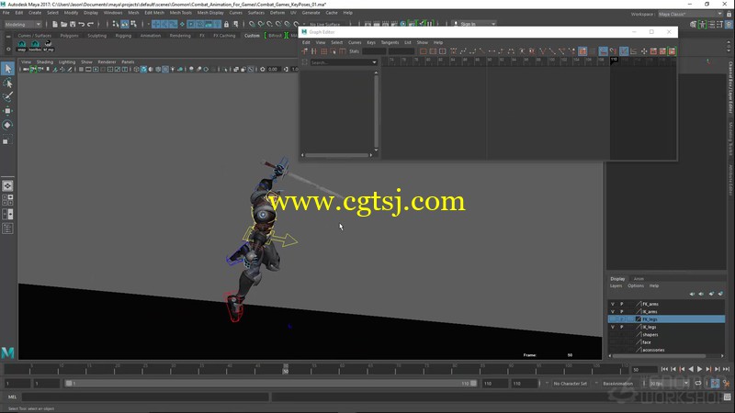Screen dimensions: 735x413
Task: Activate the Move tool in toolbox
Action: coord(7,111)
